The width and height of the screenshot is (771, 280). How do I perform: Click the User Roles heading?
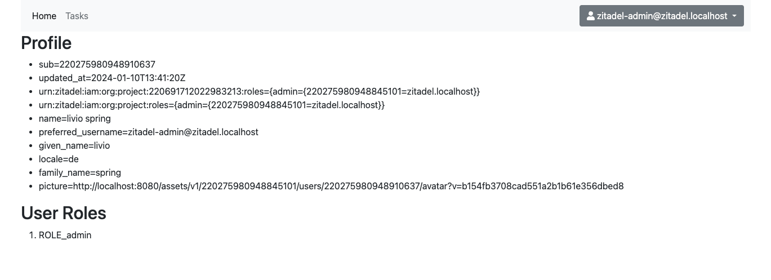pyautogui.click(x=64, y=213)
